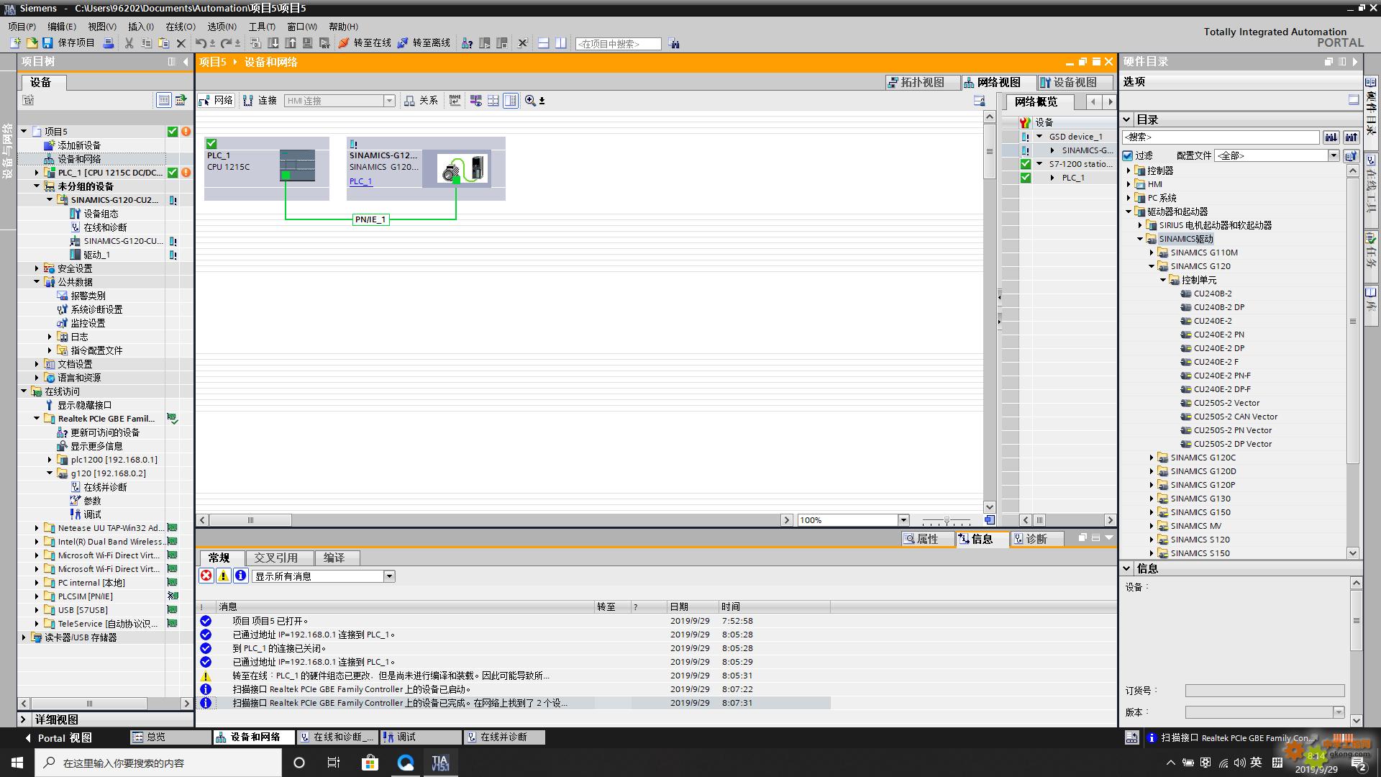Click the Redo arrow icon

coord(226,43)
